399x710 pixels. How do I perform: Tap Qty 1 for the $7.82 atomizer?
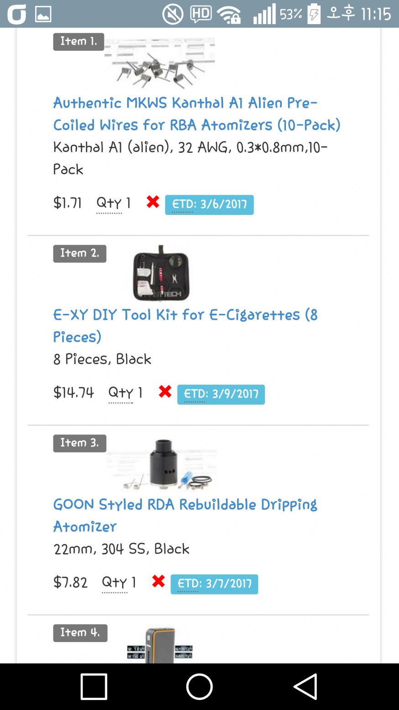(x=119, y=582)
